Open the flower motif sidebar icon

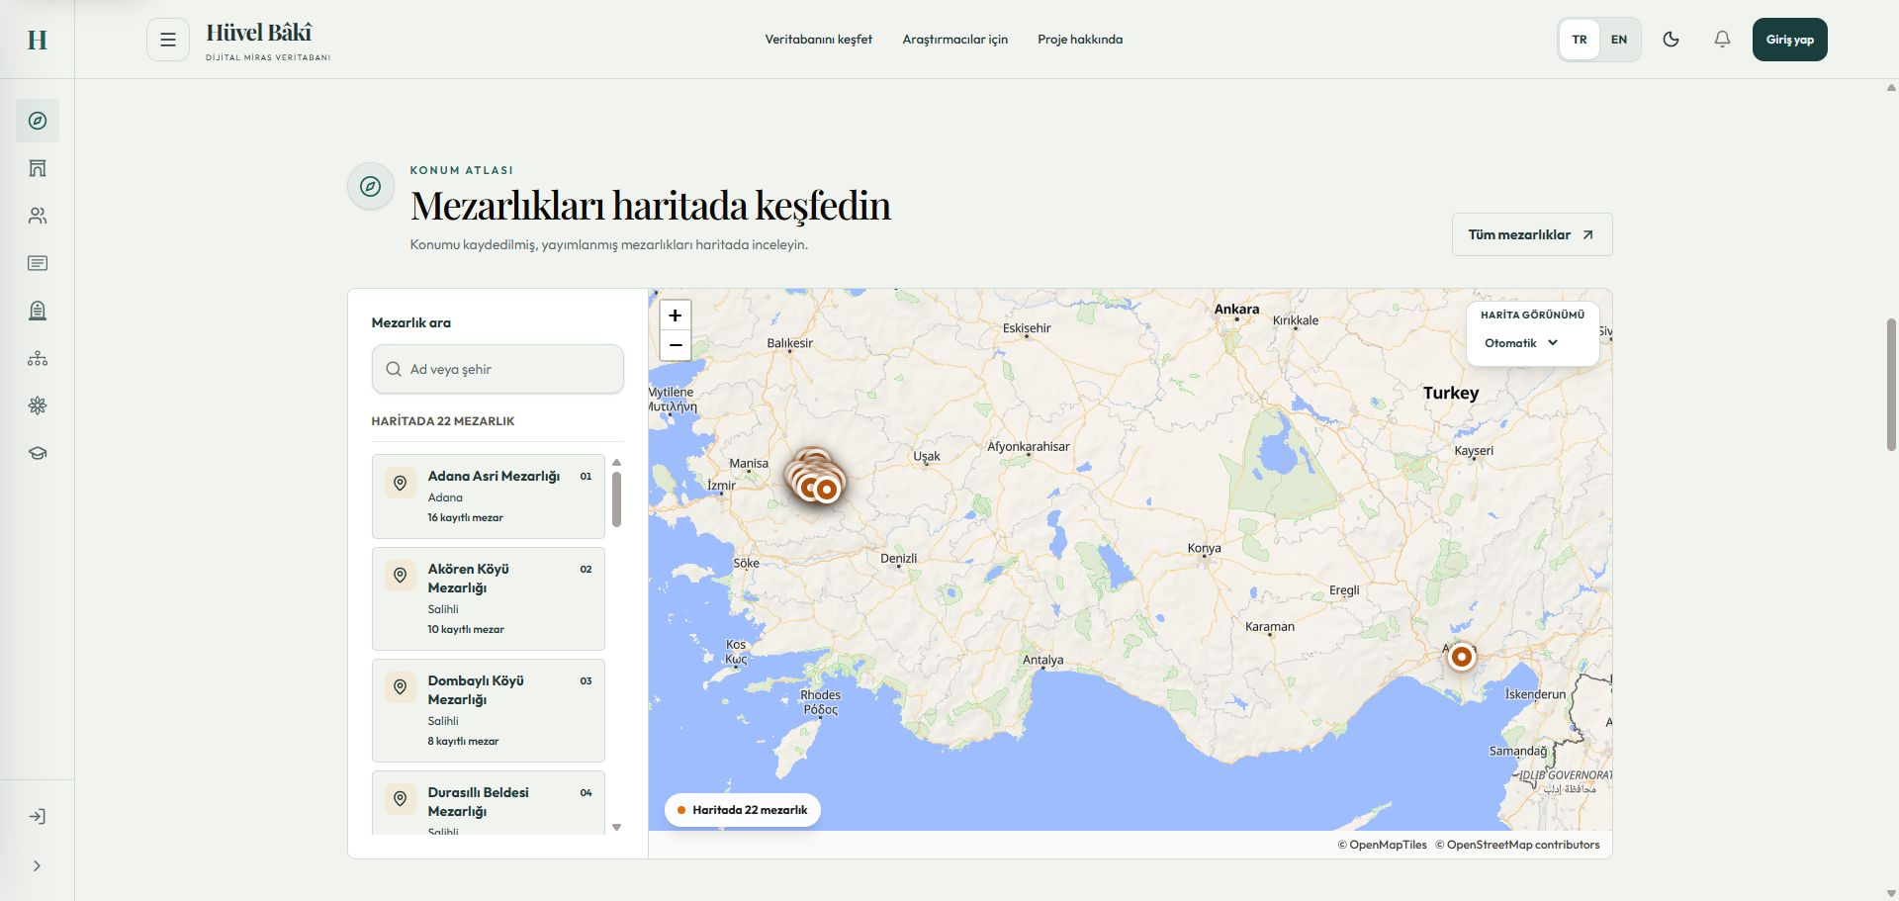coord(38,405)
